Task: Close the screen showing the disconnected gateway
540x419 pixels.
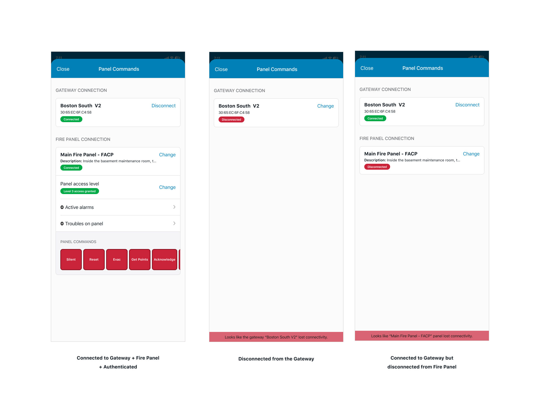Action: pos(221,69)
